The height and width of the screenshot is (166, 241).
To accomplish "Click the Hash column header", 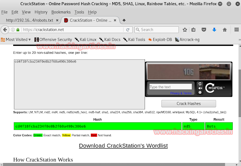I will coord(98,119).
